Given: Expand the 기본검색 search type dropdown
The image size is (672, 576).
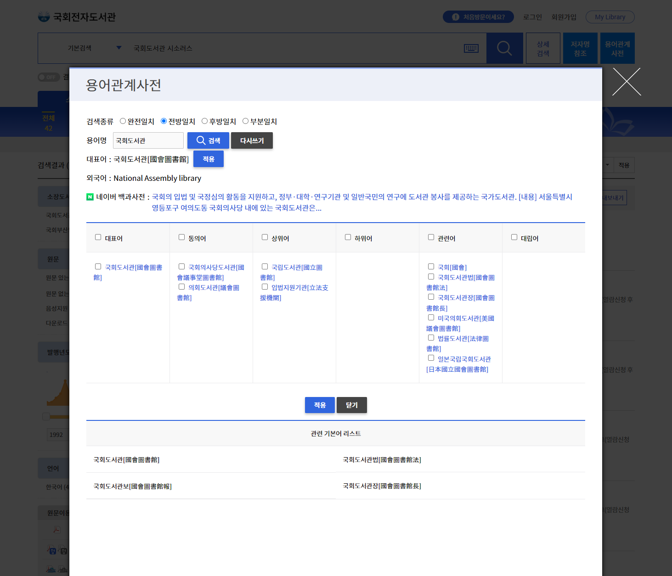Looking at the screenshot, I should (x=119, y=48).
